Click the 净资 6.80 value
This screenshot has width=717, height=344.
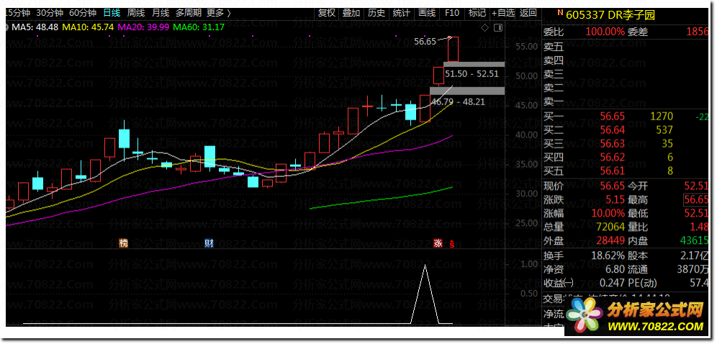click(615, 269)
